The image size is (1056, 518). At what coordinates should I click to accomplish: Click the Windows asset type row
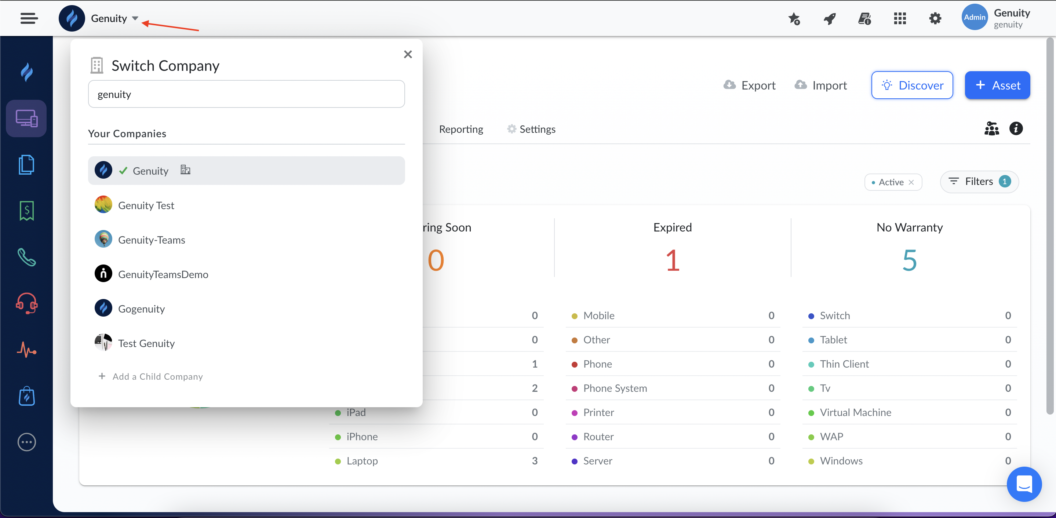909,461
